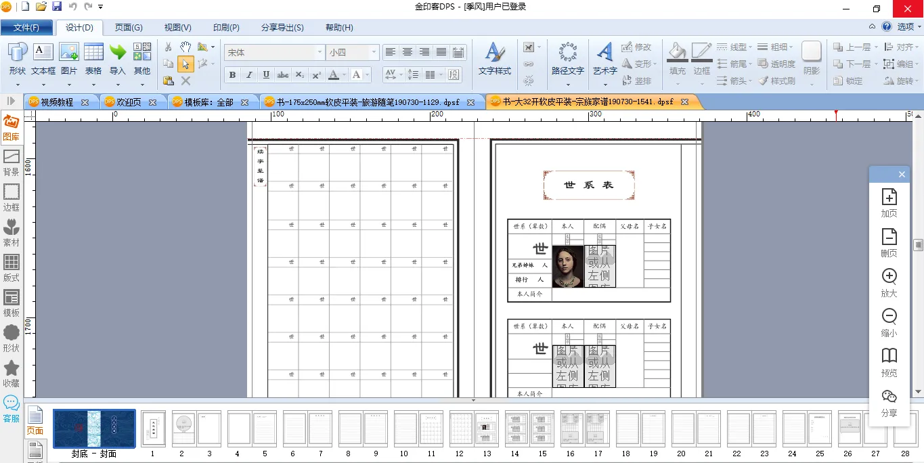Click the 预览 preview book icon
Screen dimensions: 924x463
click(x=889, y=362)
